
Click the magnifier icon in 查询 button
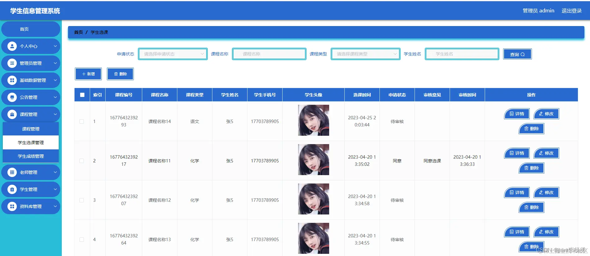point(523,55)
